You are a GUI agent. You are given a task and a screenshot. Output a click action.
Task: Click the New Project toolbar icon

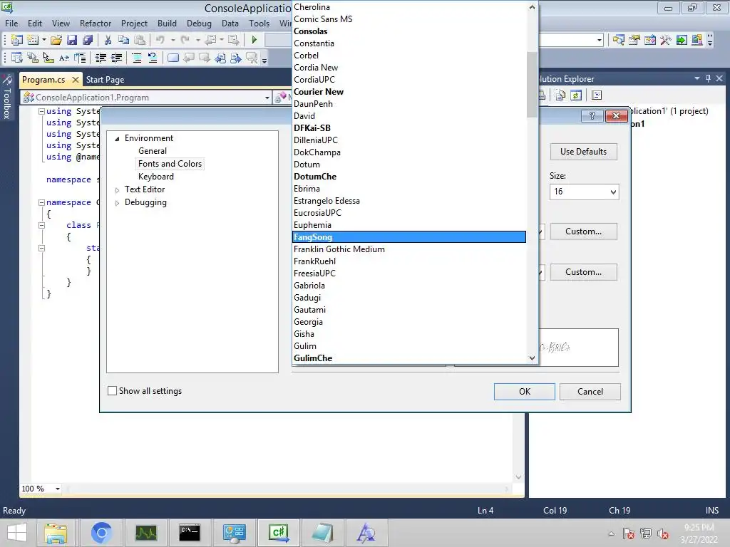click(x=17, y=40)
